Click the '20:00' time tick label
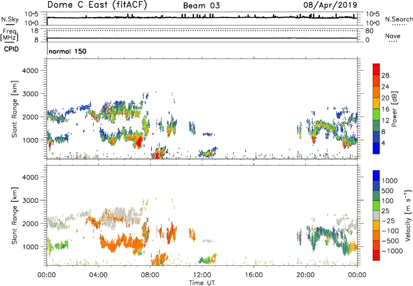Image resolution: width=413 pixels, height=286 pixels. [x=305, y=275]
